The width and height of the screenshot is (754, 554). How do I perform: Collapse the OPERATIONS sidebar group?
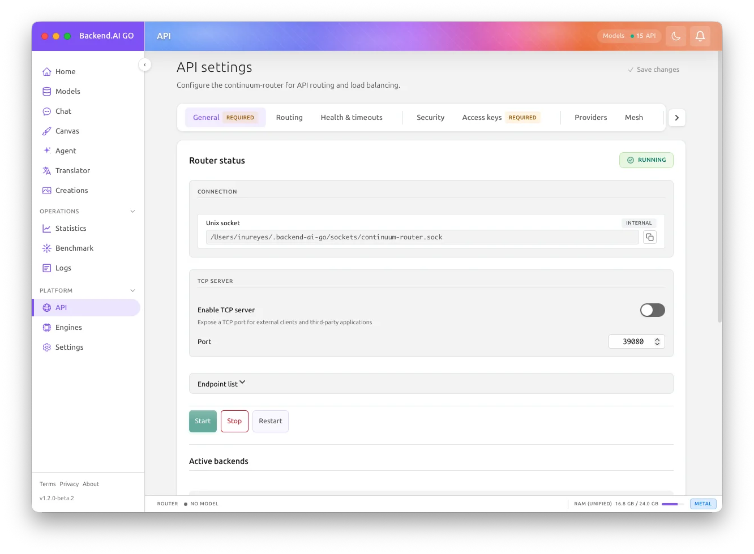[132, 211]
